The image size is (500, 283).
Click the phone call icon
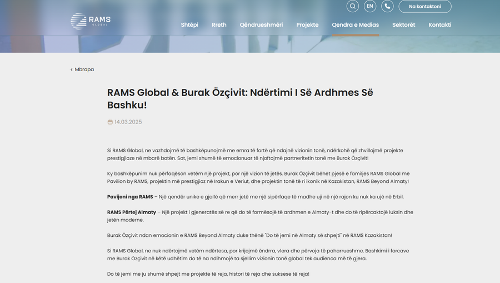[387, 6]
